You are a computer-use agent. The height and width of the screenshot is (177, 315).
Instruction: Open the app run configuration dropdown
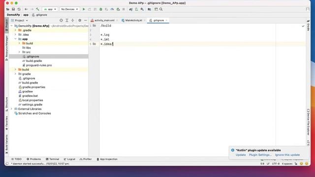(x=50, y=9)
